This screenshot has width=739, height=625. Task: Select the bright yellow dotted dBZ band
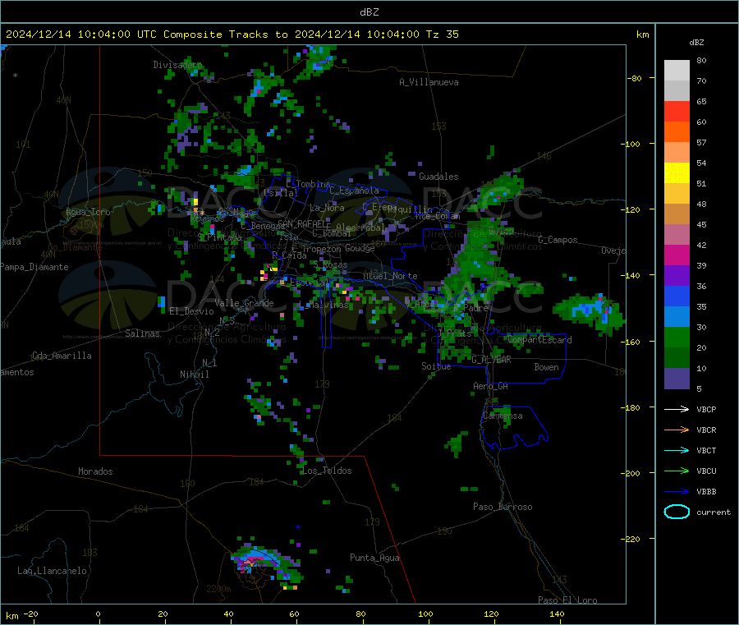pyautogui.click(x=677, y=173)
